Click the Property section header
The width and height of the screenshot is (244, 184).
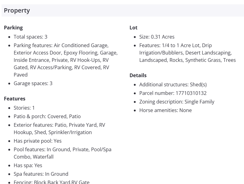click(x=17, y=10)
